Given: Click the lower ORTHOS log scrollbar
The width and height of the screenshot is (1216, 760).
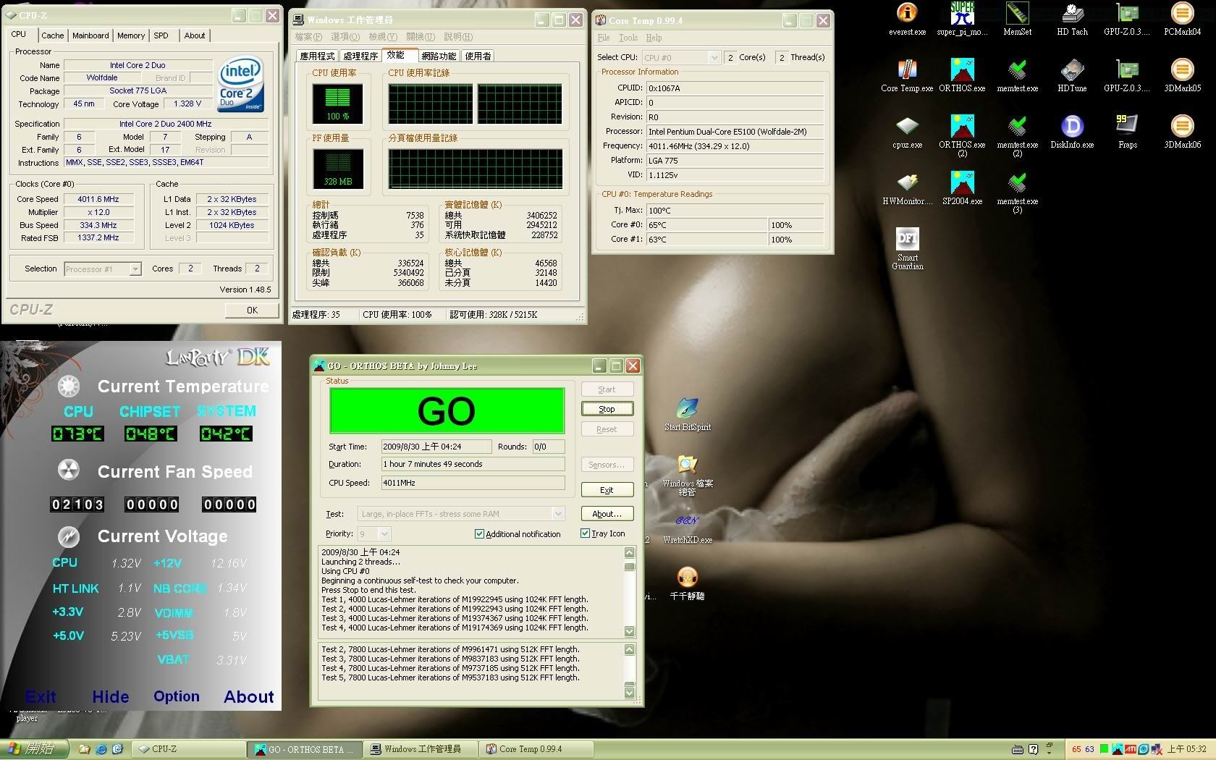Looking at the screenshot, I should tap(629, 671).
